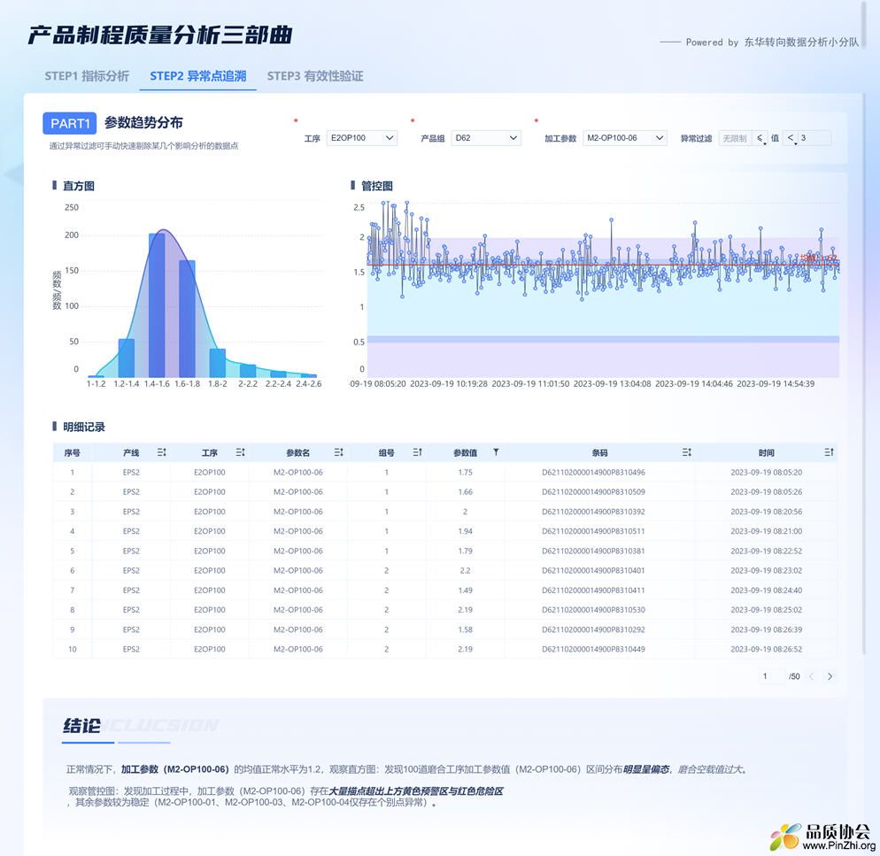The image size is (880, 856).
Task: Click parameter value 1.58 in row 9
Action: click(x=466, y=629)
